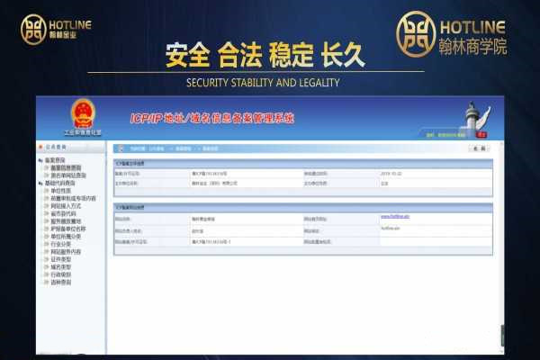This screenshot has width=540, height=360.
Task: Select 语种类别 in the sidebar tree
Action: [x=61, y=282]
